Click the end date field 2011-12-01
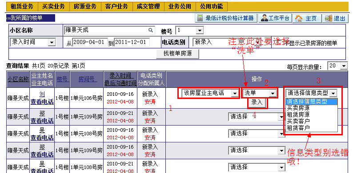Screen dimensions: 353x173 point(132,42)
